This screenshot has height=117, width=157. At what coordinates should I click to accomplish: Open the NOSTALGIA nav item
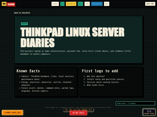pos(97,4)
